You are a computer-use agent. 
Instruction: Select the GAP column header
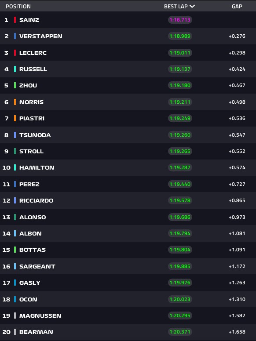pos(237,7)
